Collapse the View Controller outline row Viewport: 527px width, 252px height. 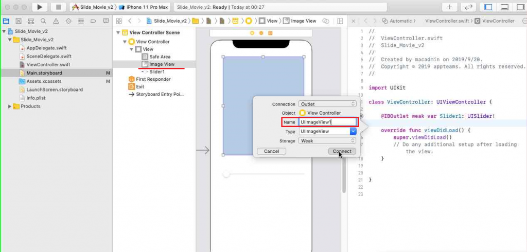[125, 42]
